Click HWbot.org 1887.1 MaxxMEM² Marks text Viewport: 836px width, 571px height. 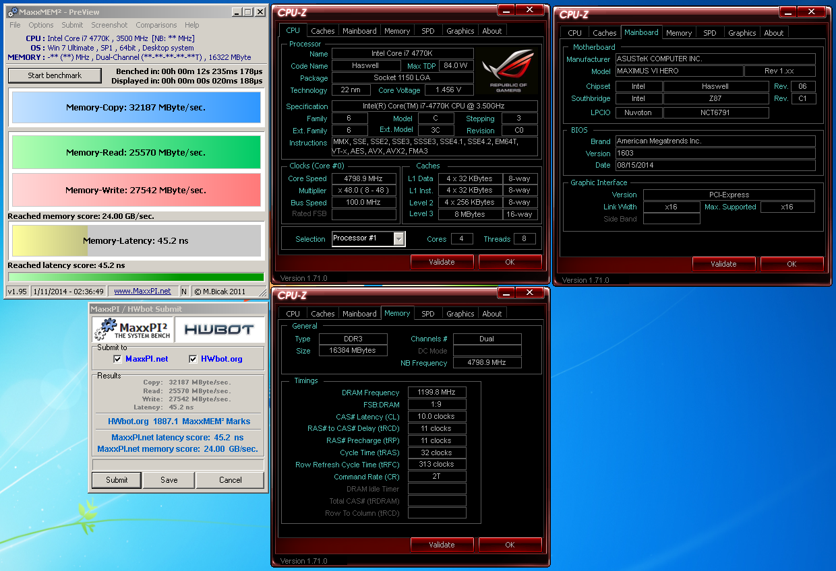pos(179,422)
